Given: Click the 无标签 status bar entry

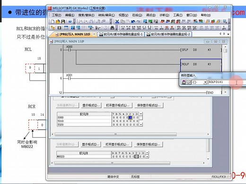Looking at the screenshot, I should coord(135,177).
